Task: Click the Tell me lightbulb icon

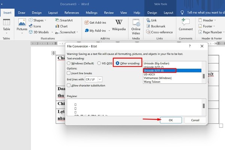Action: pyautogui.click(x=182, y=13)
